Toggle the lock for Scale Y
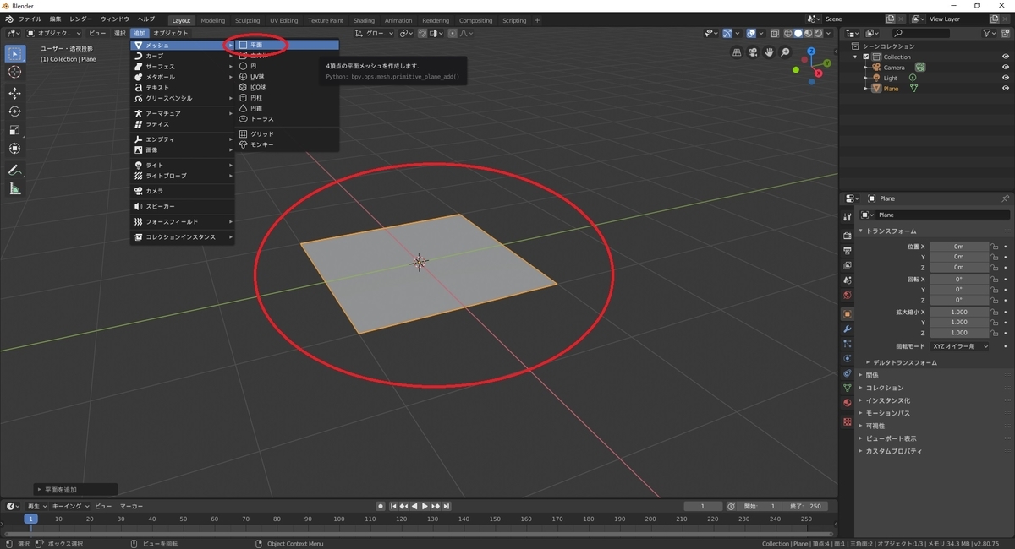 (x=995, y=323)
